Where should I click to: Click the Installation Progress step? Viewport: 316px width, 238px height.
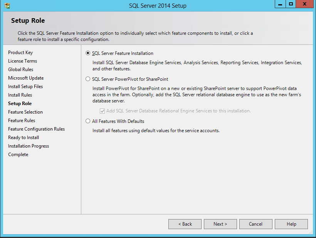[x=29, y=146]
